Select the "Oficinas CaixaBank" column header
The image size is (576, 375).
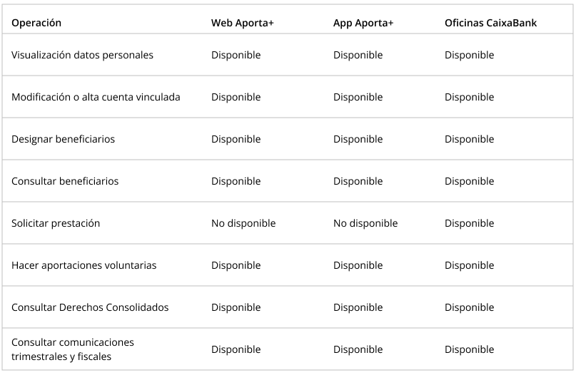pyautogui.click(x=490, y=23)
